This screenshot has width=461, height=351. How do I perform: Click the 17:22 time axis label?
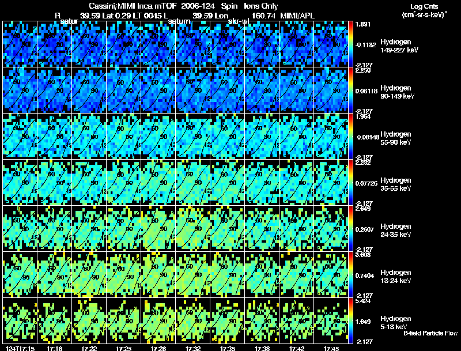pos(89,349)
